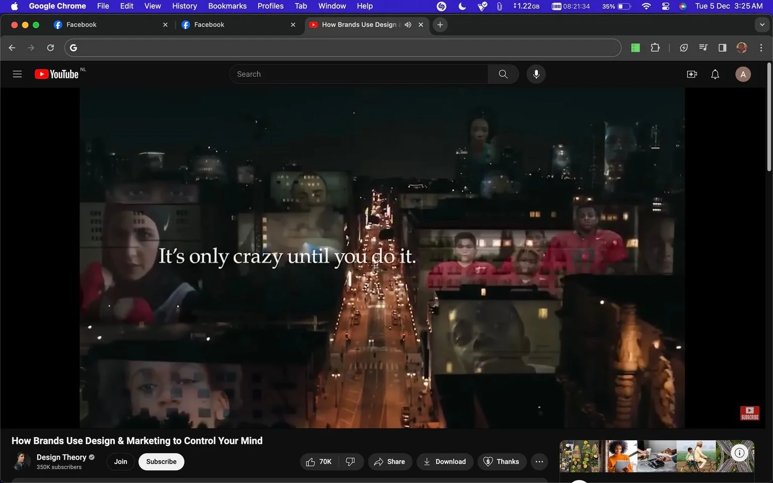Open the notifications bell
The image size is (773, 483).
(715, 74)
